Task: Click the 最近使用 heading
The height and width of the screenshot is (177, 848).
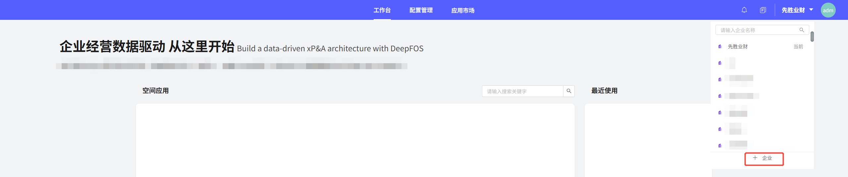Action: 604,91
